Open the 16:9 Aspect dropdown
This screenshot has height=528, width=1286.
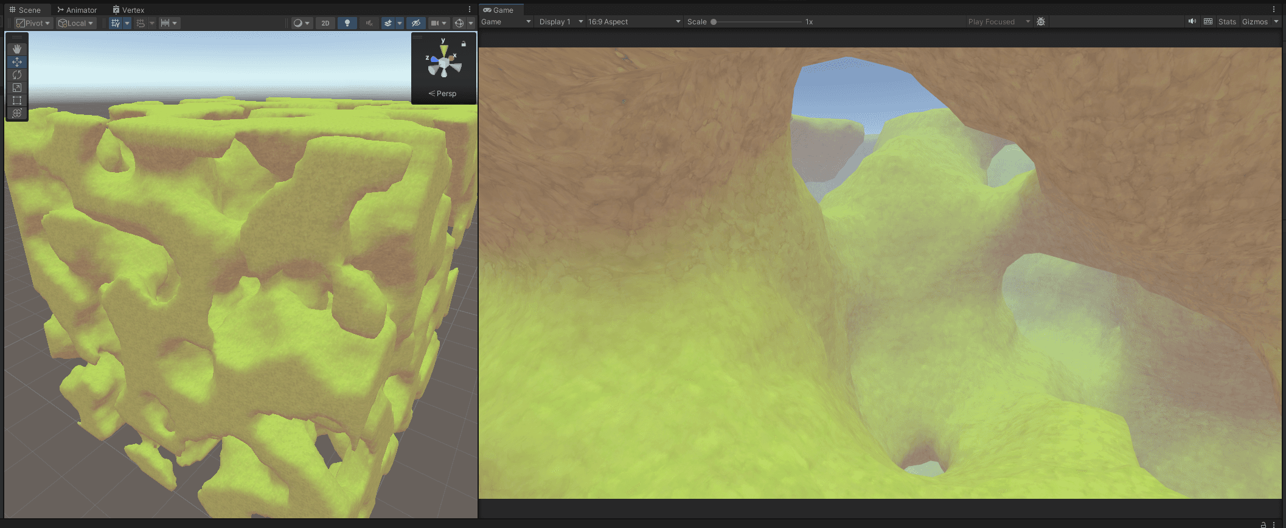pos(634,21)
